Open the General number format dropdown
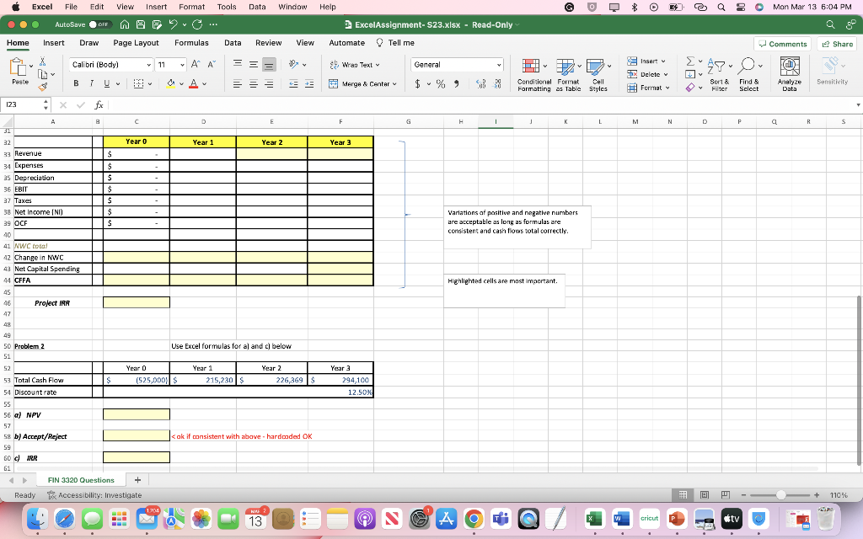The image size is (863, 539). pyautogui.click(x=457, y=64)
